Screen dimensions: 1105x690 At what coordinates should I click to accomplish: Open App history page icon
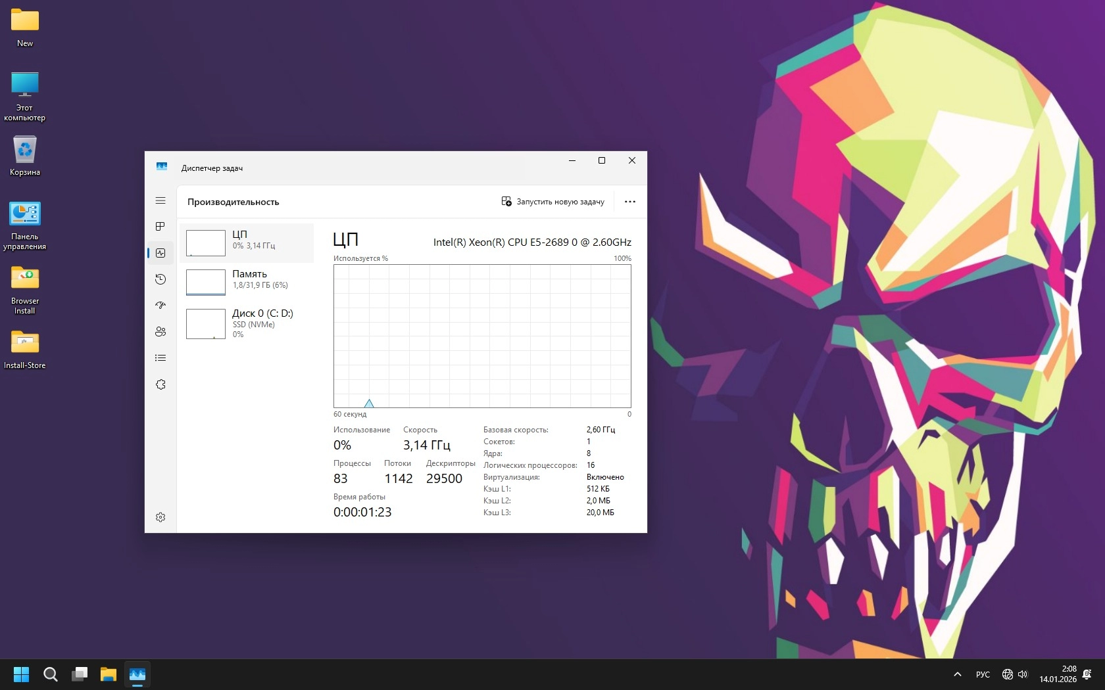point(160,279)
